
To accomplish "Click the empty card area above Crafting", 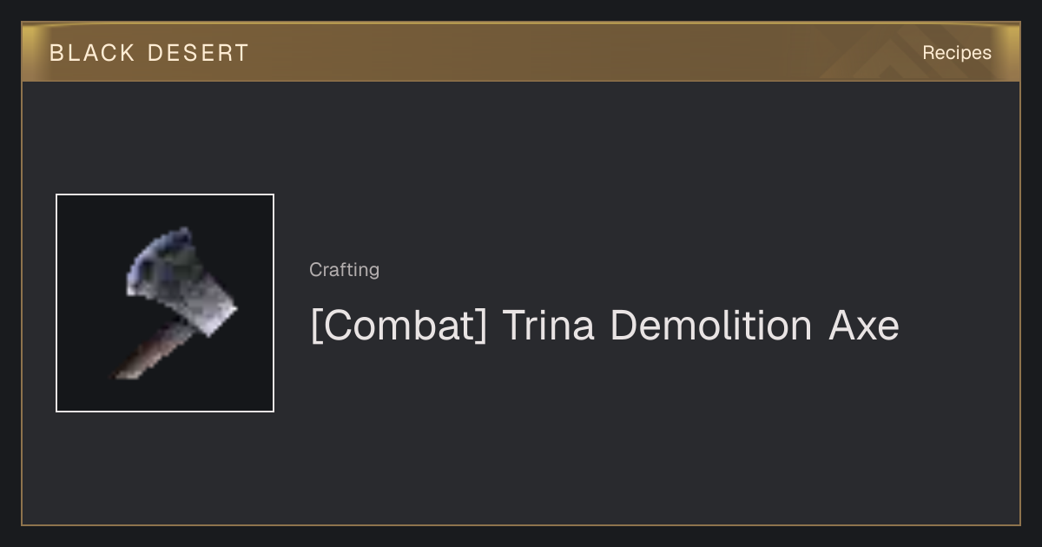I will click(x=608, y=165).
